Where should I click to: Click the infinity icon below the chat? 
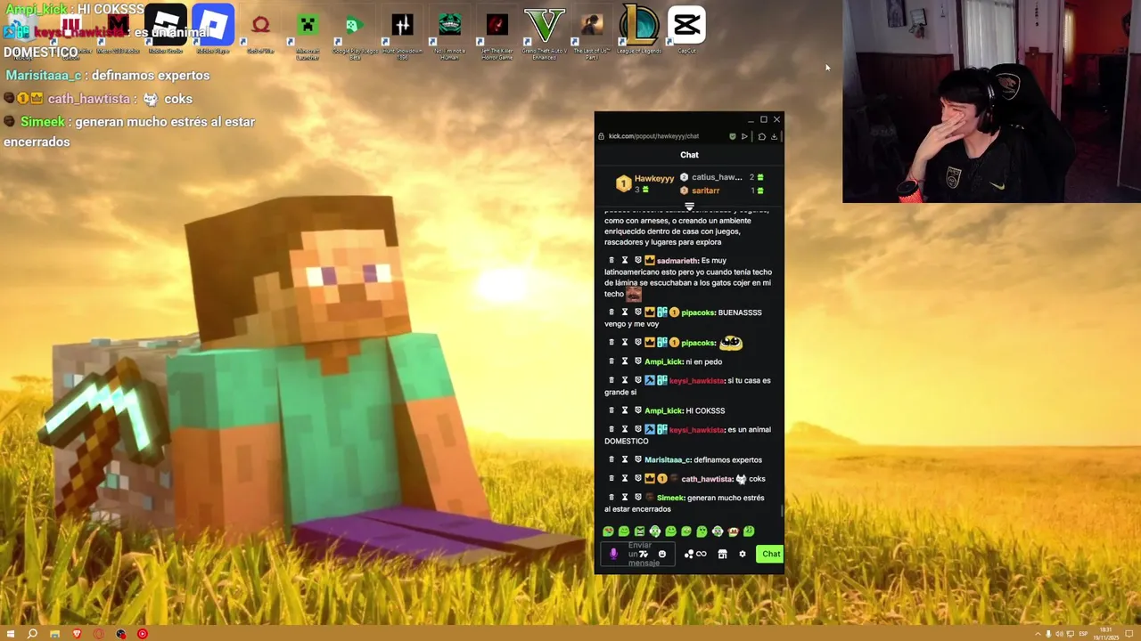(702, 554)
